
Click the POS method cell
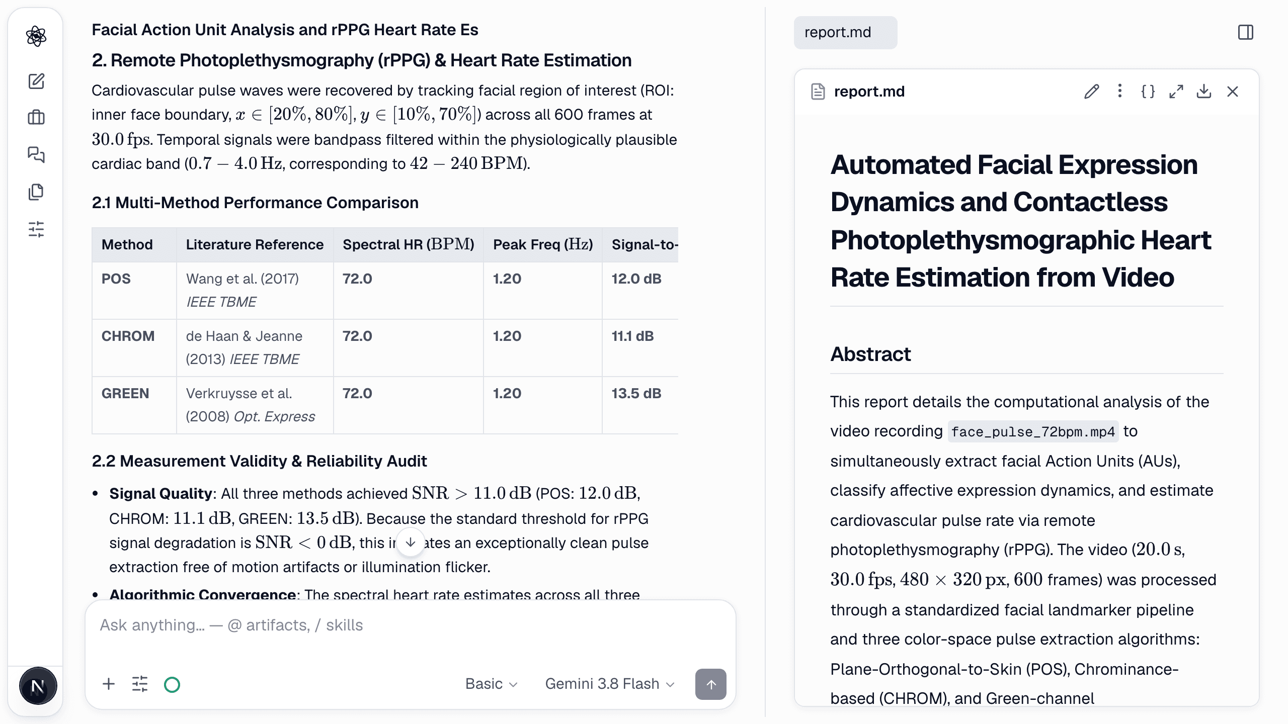click(x=134, y=291)
